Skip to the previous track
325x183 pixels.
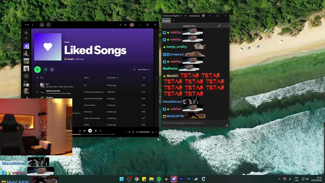point(85,131)
